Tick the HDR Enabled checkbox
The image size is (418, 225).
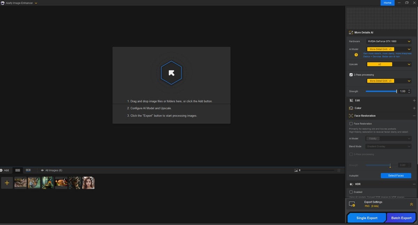[351, 192]
